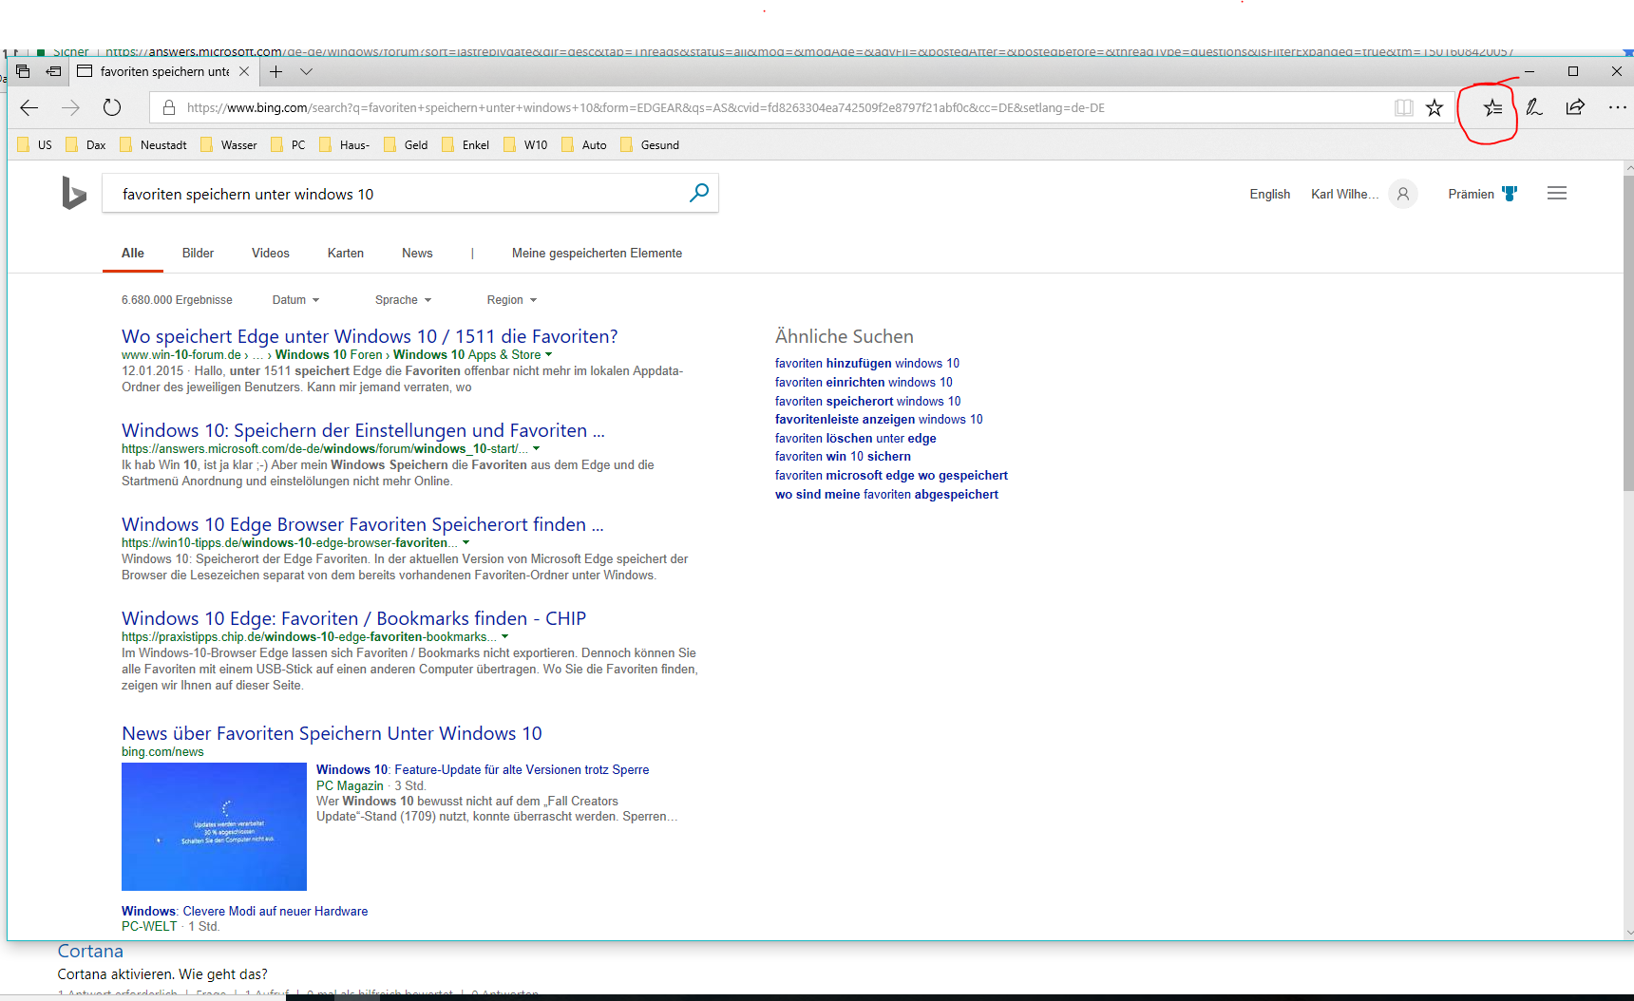Reload the page with the refresh icon

tap(112, 107)
